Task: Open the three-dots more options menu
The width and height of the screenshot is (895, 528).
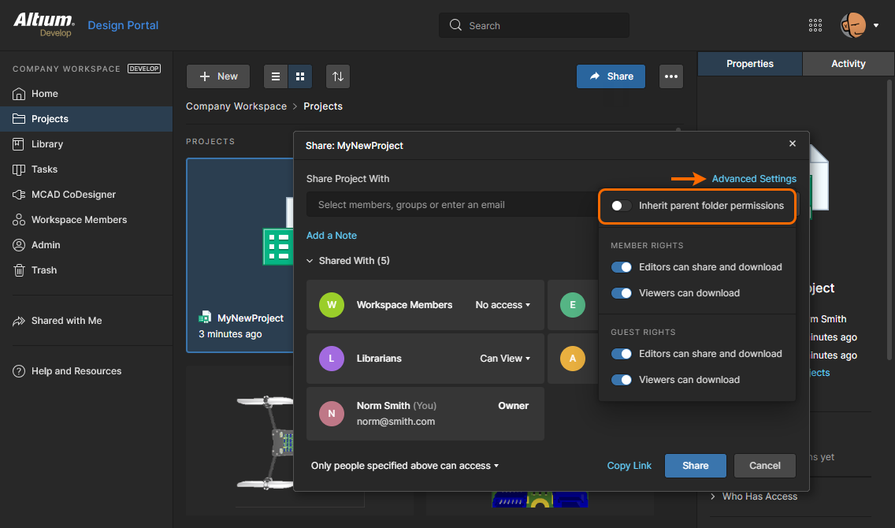Action: (671, 76)
